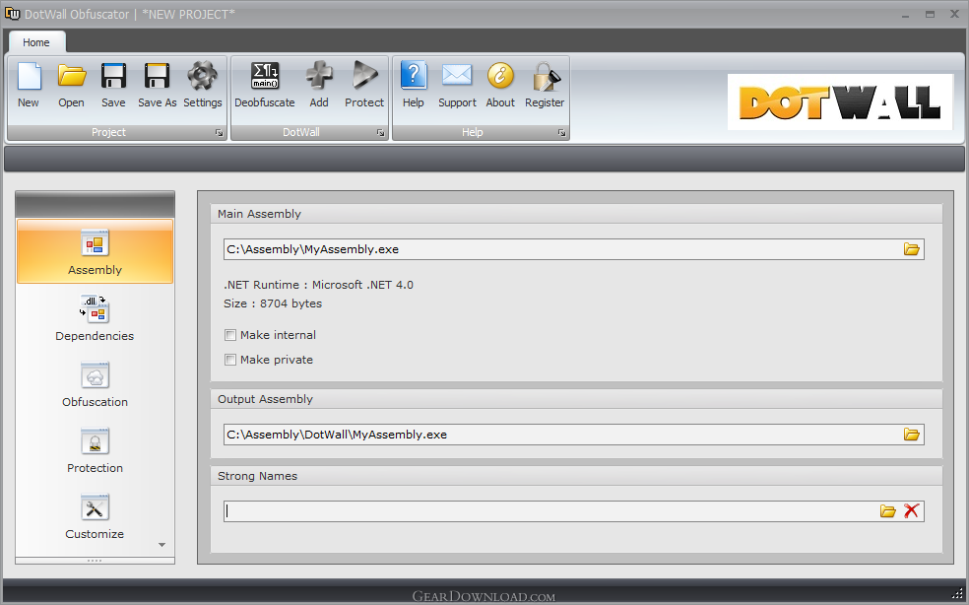Click the Strong Names section header
Image resolution: width=969 pixels, height=605 pixels.
(576, 476)
